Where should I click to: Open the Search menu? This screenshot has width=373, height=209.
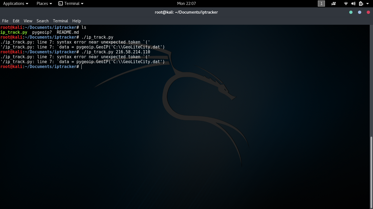(x=43, y=21)
